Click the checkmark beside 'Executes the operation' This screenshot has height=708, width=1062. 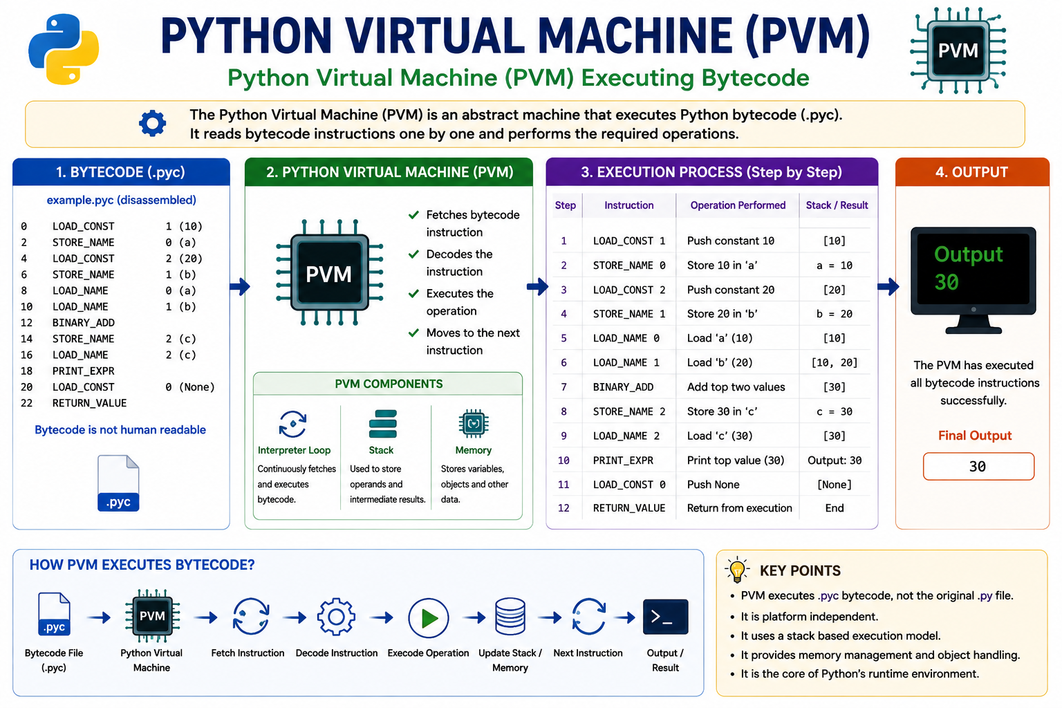point(413,294)
